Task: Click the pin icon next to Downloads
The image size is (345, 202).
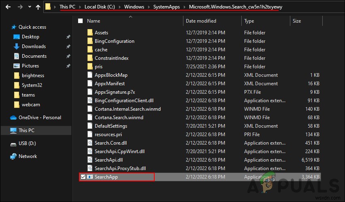Action: (68, 46)
